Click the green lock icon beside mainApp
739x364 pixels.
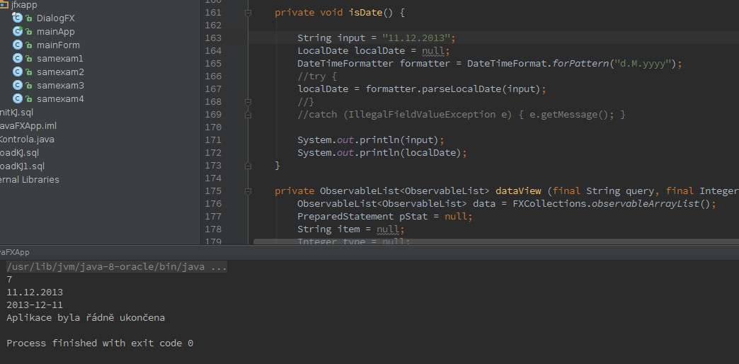click(x=29, y=32)
